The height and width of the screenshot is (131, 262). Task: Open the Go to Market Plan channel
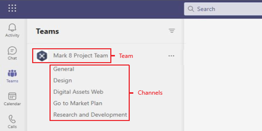pyautogui.click(x=78, y=103)
